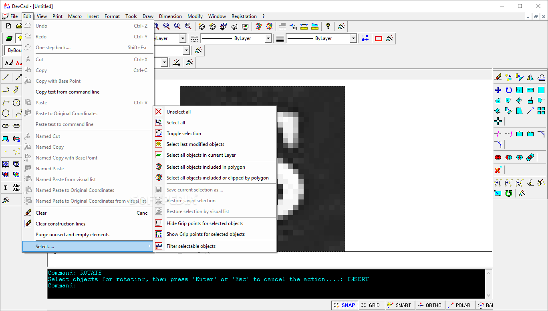Toggle SNAP mode in status bar
The width and height of the screenshot is (548, 311).
pos(345,305)
